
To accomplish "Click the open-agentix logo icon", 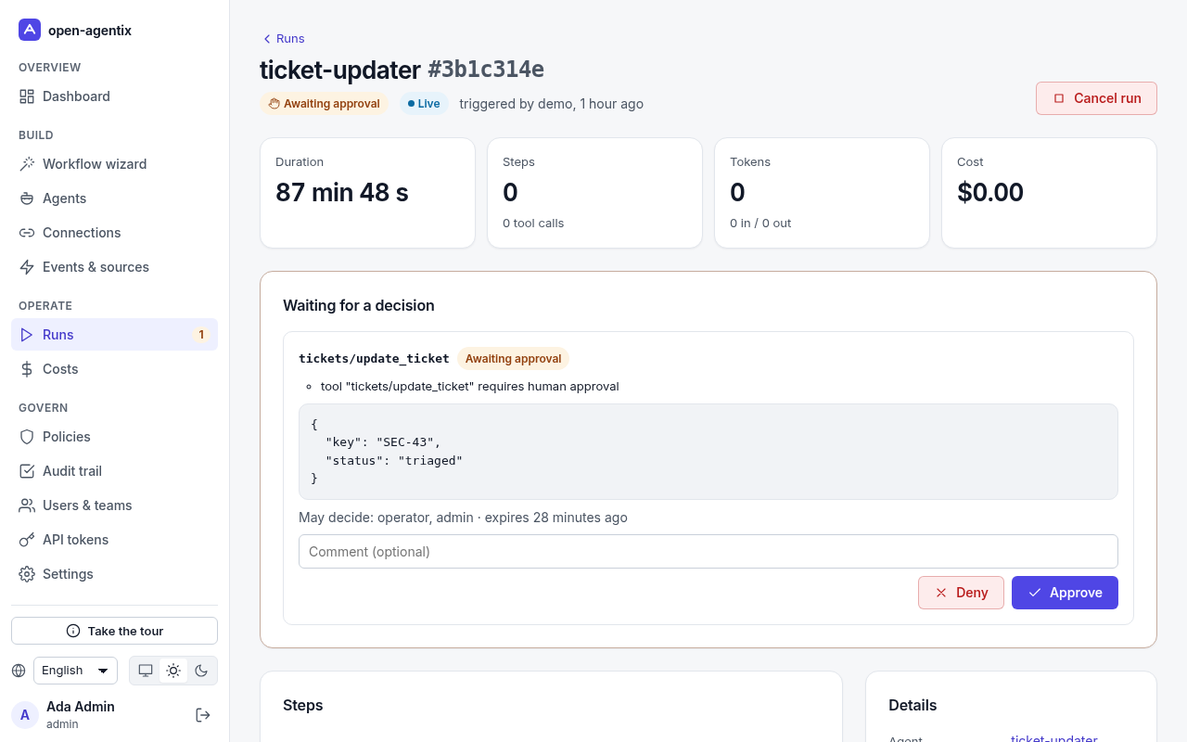I will 30,30.
